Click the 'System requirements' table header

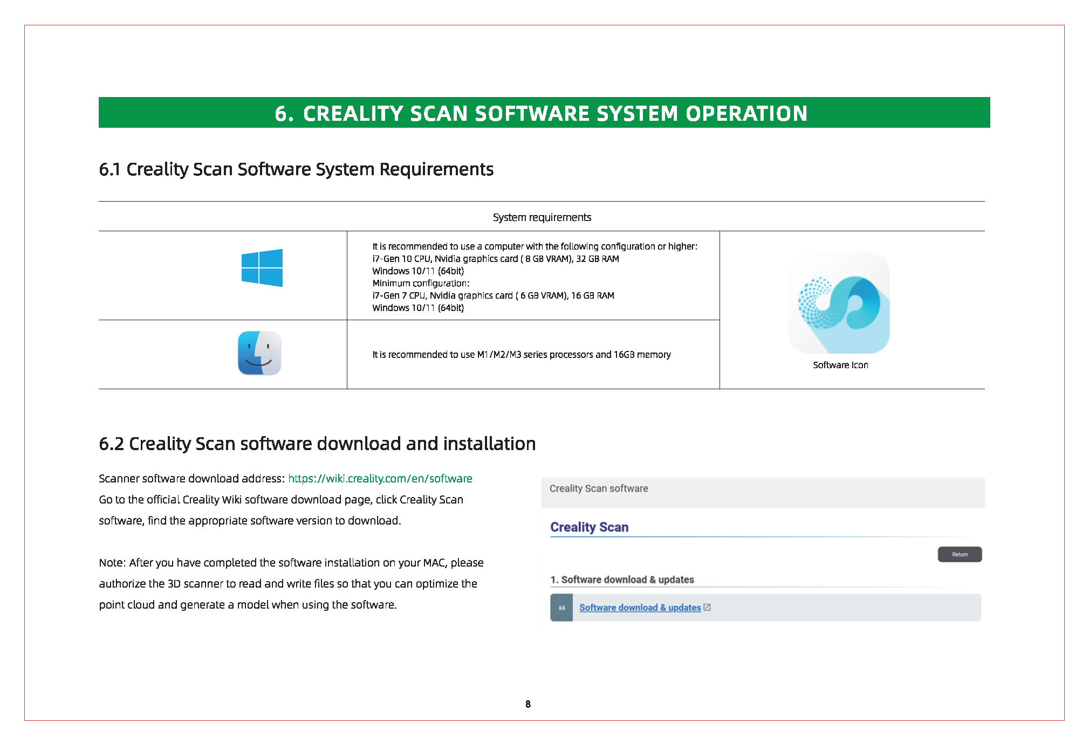pos(542,217)
